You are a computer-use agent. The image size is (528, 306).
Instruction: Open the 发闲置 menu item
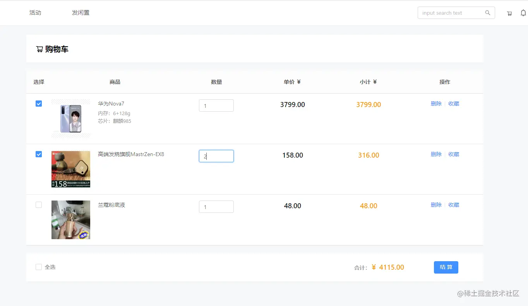81,13
